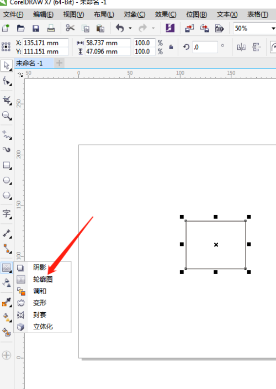Click the Redo arrow
276x389 pixels.
pyautogui.click(x=143, y=28)
